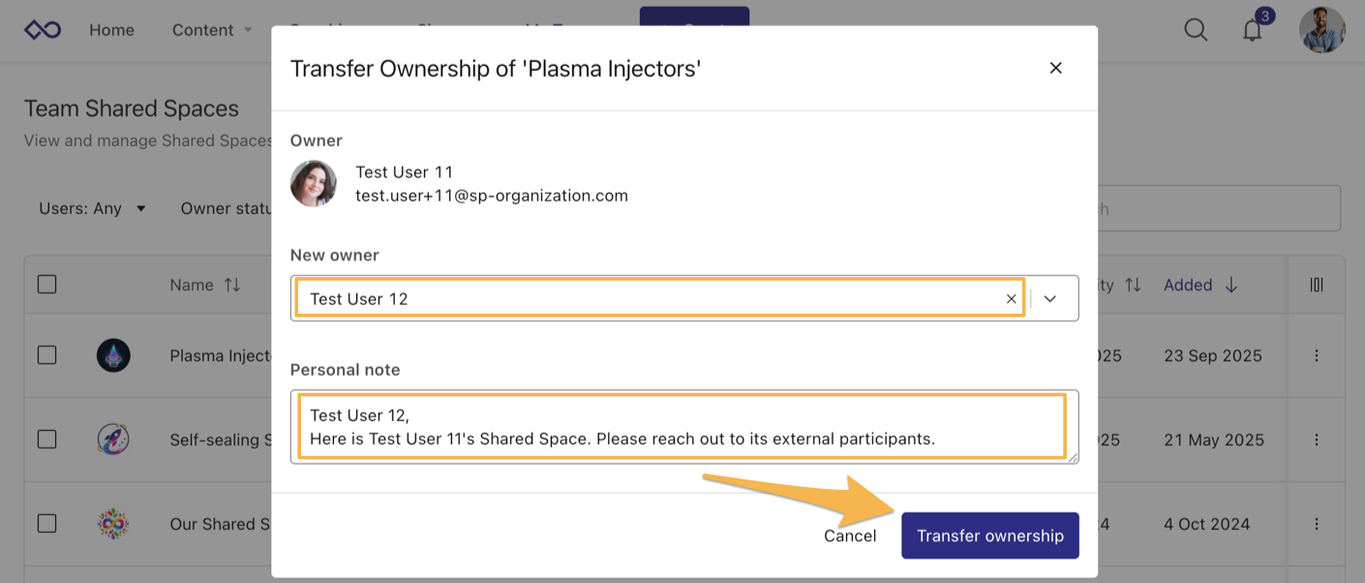Screen dimensions: 1365x583
Task: Close the Transfer Ownership dialog
Action: click(x=1056, y=68)
